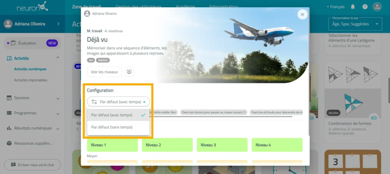Viewport: 390px width, 174px height.
Task: Expand the Sessions section
Action: coord(58,99)
